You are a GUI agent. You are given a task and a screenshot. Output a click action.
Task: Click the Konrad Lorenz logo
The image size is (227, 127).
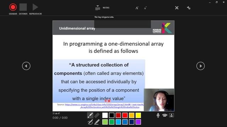tap(162, 28)
